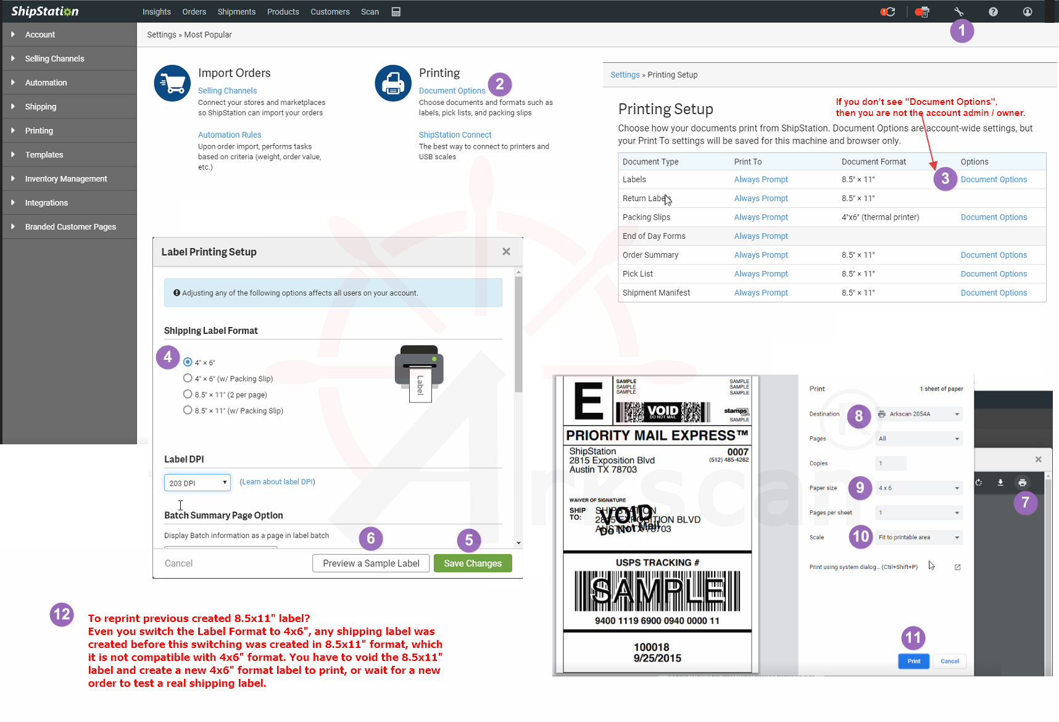Click the label printer illustration in dialog

coord(419,373)
